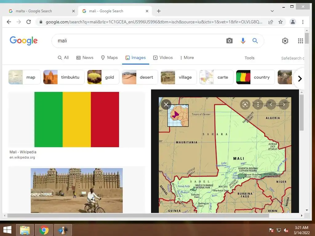
Task: Open the Google apps grid
Action: click(300, 41)
